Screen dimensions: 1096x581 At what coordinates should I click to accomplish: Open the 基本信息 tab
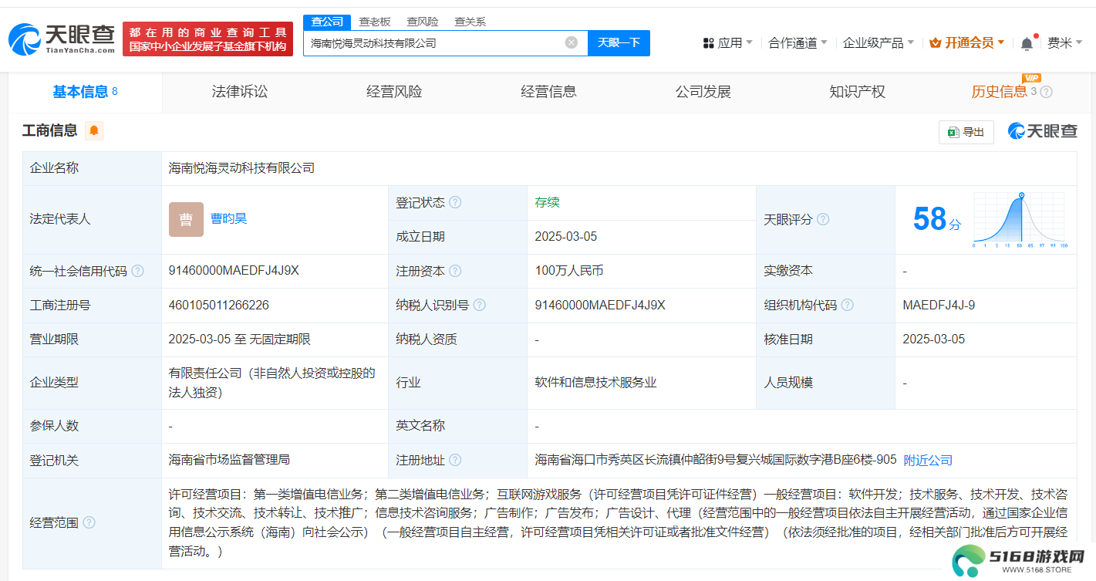pyautogui.click(x=85, y=92)
